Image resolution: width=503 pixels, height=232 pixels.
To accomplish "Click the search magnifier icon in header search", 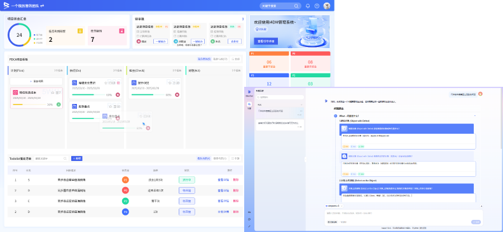I will tap(296, 6).
